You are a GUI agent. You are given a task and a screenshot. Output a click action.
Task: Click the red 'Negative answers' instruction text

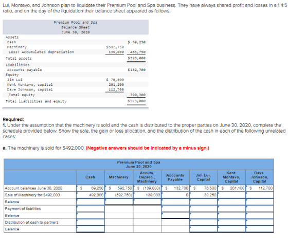point(148,148)
